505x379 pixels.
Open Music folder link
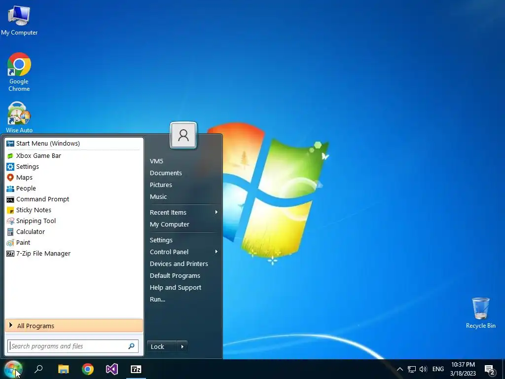[158, 196]
